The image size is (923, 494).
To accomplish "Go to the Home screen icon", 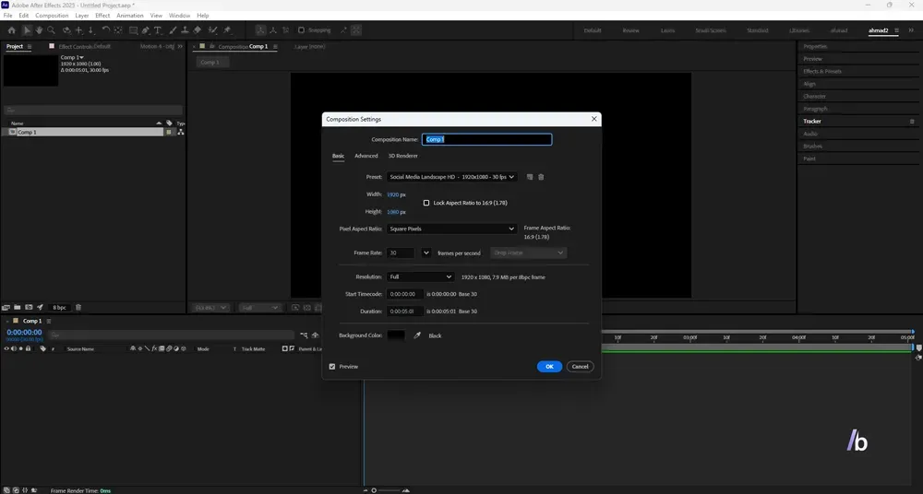I will 11,30.
